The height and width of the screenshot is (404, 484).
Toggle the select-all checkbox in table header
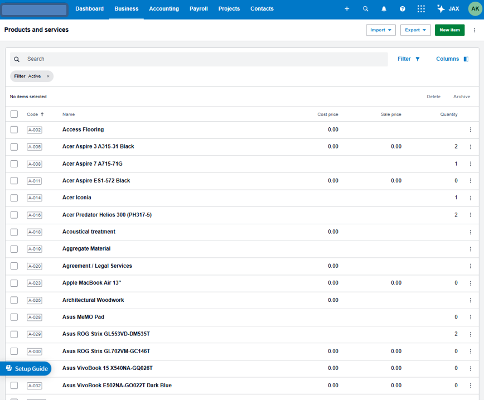pos(14,114)
